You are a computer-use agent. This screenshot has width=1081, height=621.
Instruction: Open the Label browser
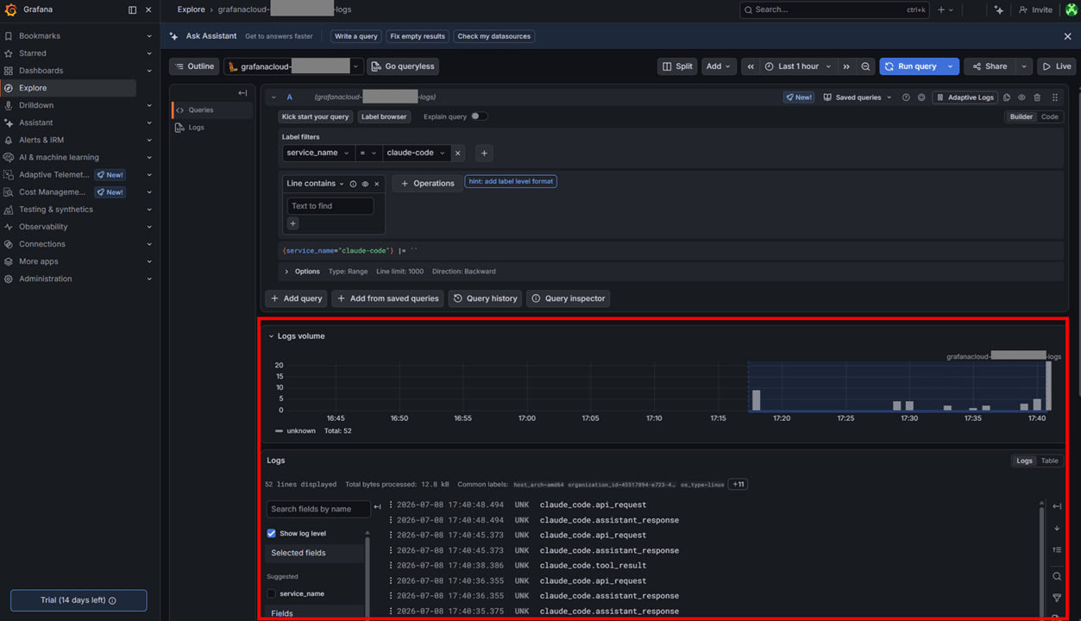pyautogui.click(x=384, y=116)
